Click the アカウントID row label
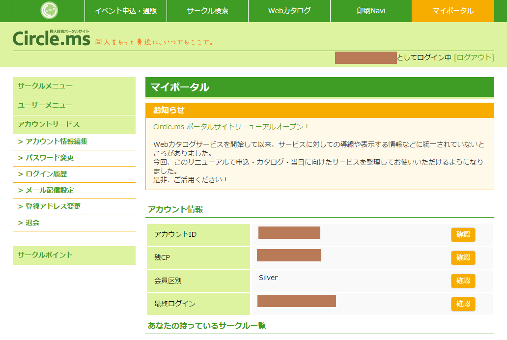The height and width of the screenshot is (340, 507). [x=198, y=234]
